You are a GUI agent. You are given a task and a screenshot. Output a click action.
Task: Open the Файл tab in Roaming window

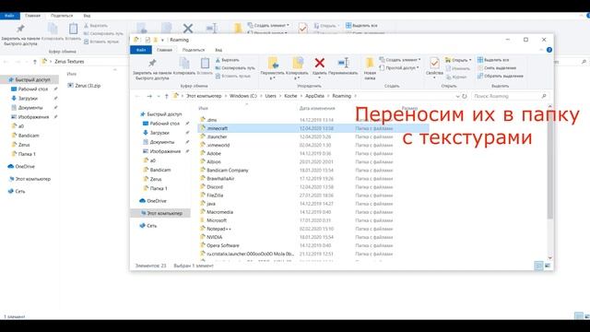tap(141, 50)
